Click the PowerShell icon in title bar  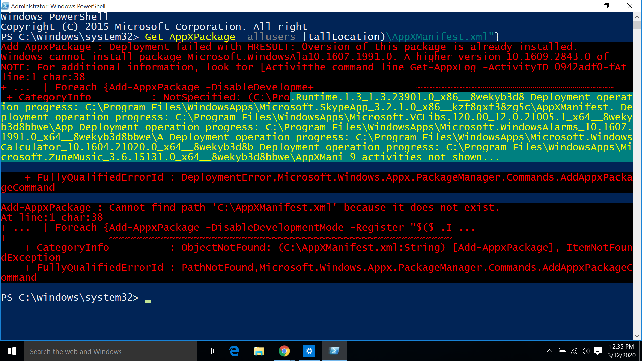[x=5, y=6]
